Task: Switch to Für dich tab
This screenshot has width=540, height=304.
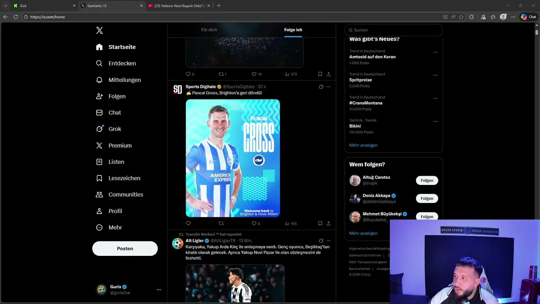Action: (209, 30)
